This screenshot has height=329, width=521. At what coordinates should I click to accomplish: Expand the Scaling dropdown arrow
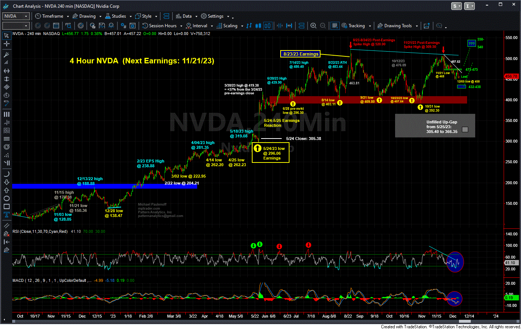pos(242,26)
